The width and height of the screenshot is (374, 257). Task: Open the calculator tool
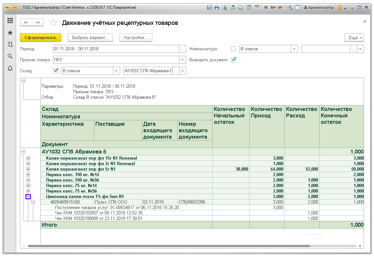(249, 7)
